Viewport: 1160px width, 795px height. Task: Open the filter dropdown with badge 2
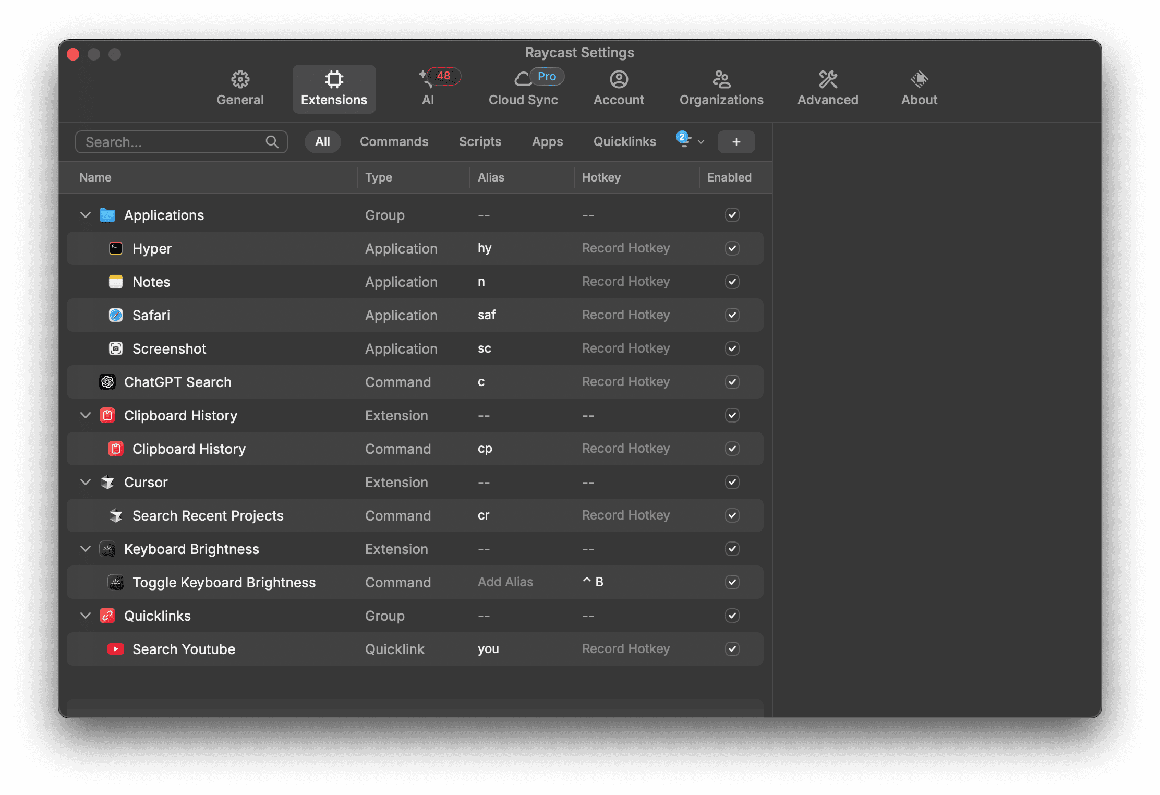point(690,141)
